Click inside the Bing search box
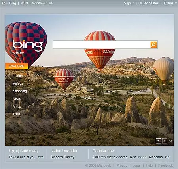Viewport: 178px width, 169px height. [102, 44]
